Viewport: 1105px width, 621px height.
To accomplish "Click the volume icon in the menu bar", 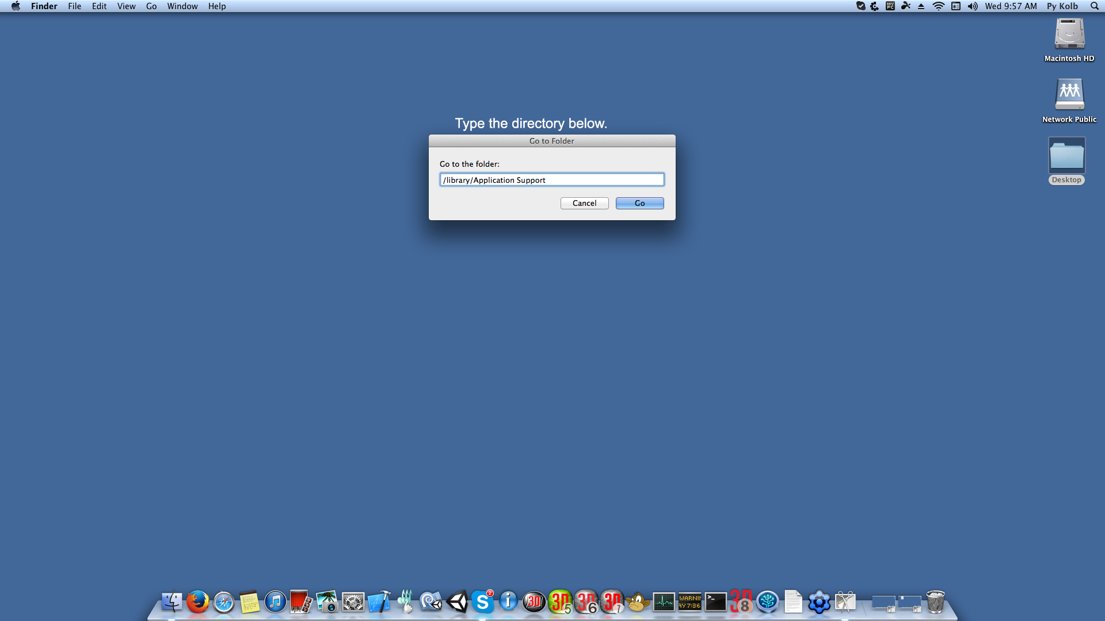I will tap(973, 6).
